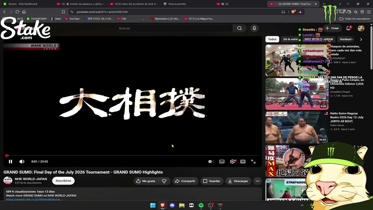Open YouTube notifications bell
The image size is (373, 210).
click(x=349, y=28)
